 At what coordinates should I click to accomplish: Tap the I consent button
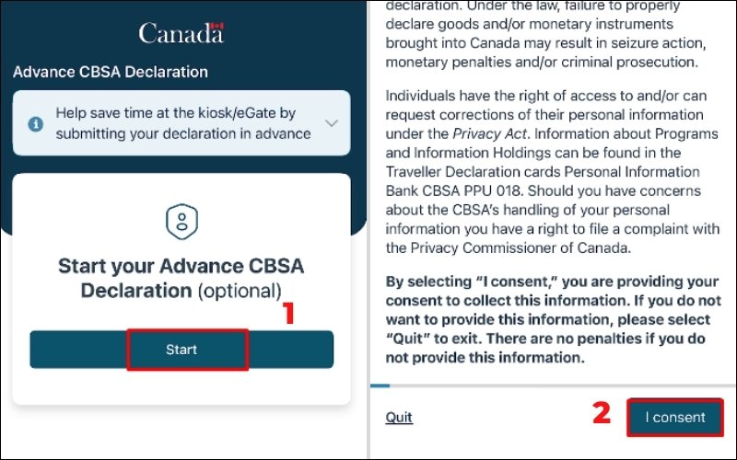point(674,417)
